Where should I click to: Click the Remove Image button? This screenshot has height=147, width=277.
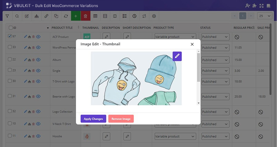(x=121, y=119)
